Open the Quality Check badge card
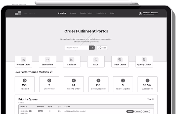The image size is (176, 114). click(x=144, y=62)
